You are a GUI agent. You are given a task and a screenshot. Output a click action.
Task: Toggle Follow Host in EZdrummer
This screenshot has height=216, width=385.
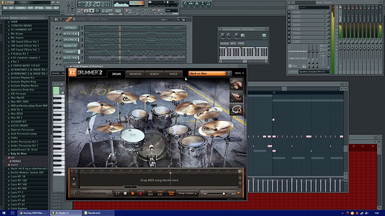tap(171, 193)
